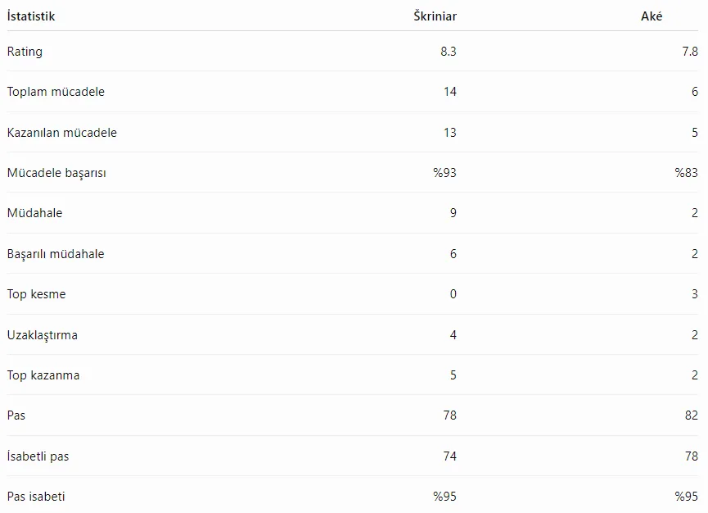Screen dimensions: 708x513
Task: Select Aké's Pas value 82
Action: (x=692, y=415)
